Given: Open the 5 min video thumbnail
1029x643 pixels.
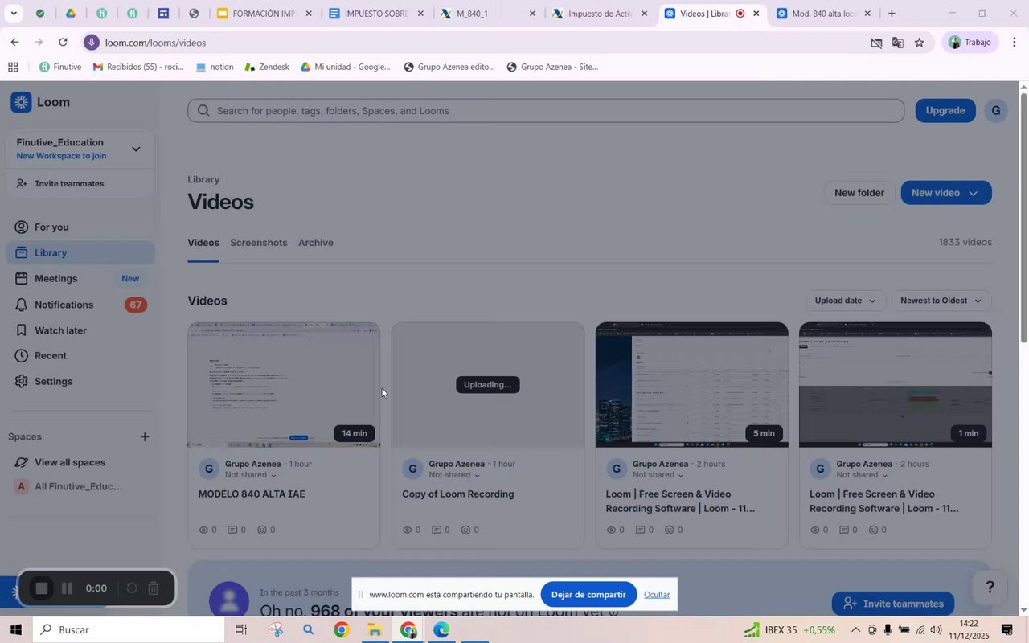Looking at the screenshot, I should [691, 385].
